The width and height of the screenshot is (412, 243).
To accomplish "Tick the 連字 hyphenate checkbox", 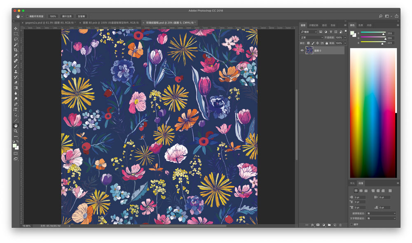I will 351,224.
